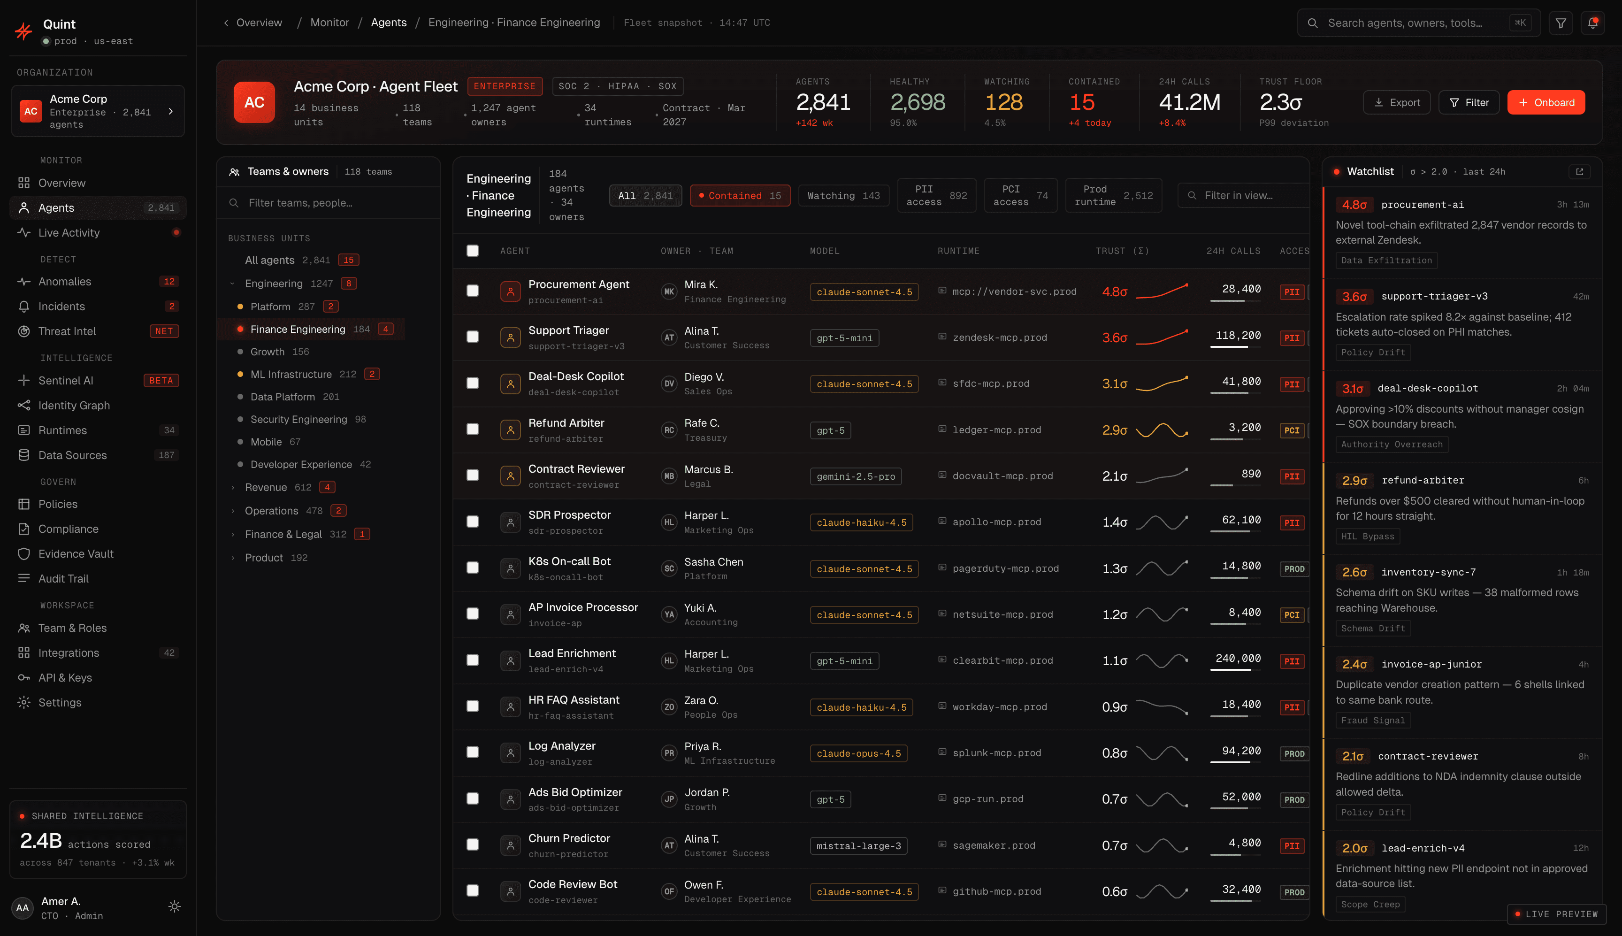Click the Export button
Screen dimensions: 1622x936
click(x=1396, y=102)
